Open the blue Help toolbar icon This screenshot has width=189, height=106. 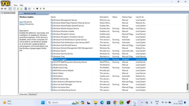[x=26, y=9]
